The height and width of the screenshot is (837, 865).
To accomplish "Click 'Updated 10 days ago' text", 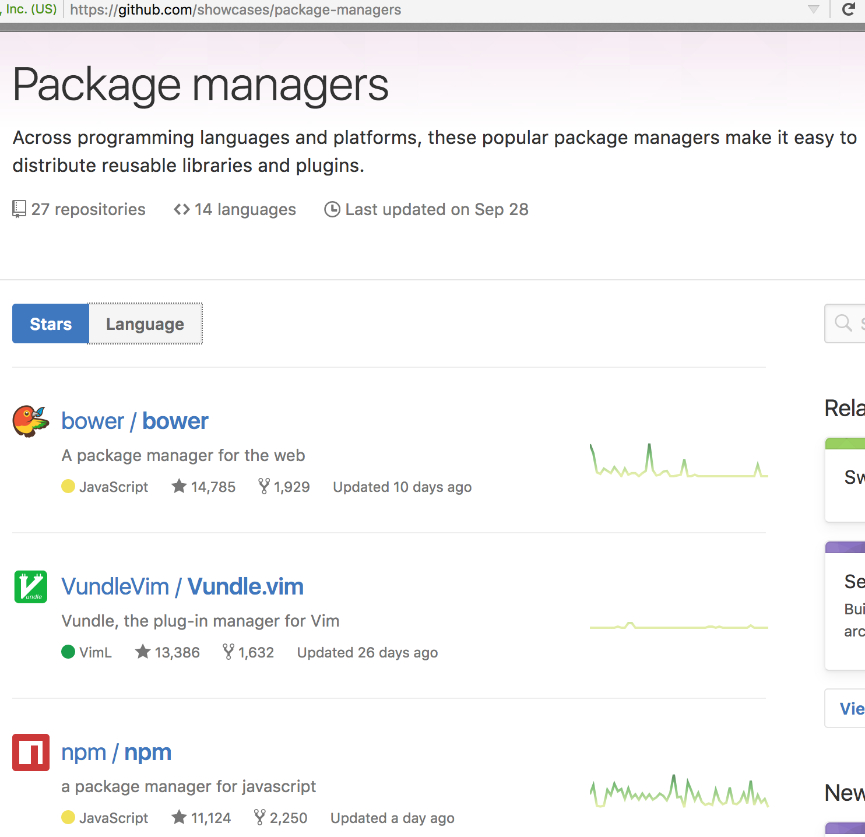I will 402,487.
